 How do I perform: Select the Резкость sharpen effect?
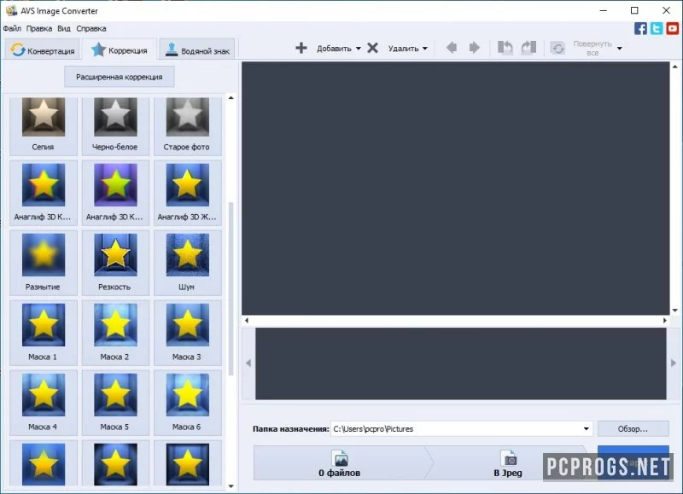(x=115, y=263)
